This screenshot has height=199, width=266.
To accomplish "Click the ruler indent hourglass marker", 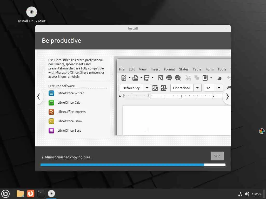I will click(x=149, y=96).
